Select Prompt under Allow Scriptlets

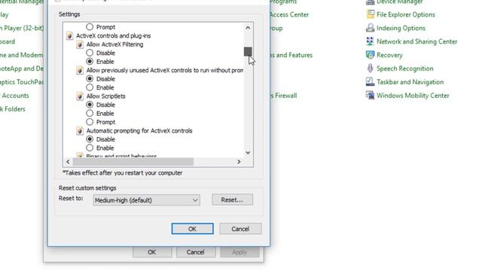tap(90, 122)
